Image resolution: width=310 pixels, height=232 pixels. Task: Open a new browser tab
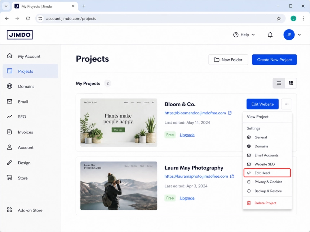[x=84, y=6]
